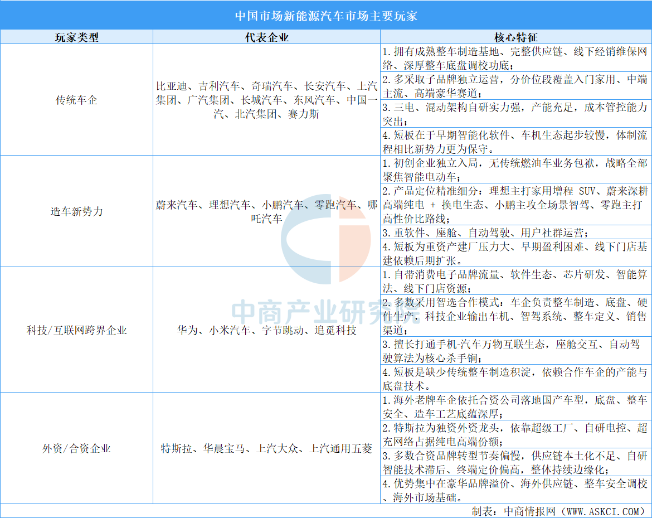Click the cell starting 2.特斯拉为独资外资龙头
652x518 pixels.
[515, 434]
